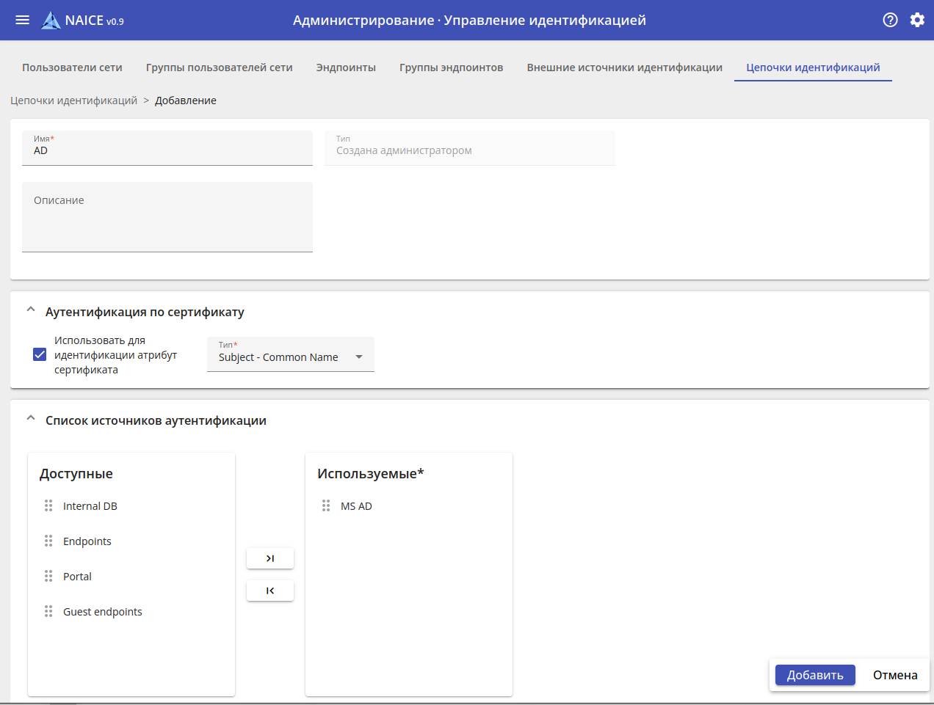The width and height of the screenshot is (934, 705).
Task: Click into the Описание text field
Action: [167, 217]
